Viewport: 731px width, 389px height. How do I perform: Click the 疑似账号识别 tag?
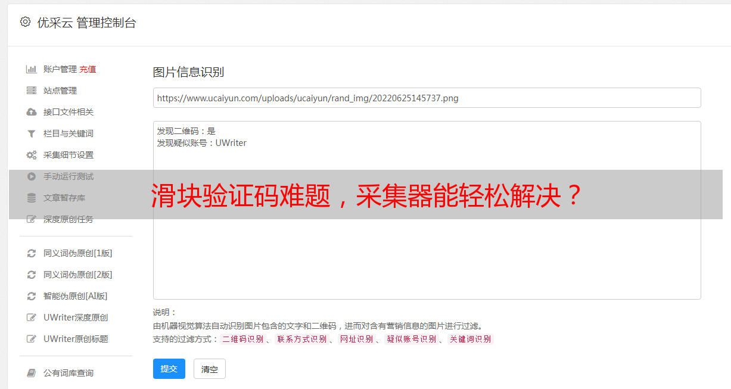tap(411, 339)
